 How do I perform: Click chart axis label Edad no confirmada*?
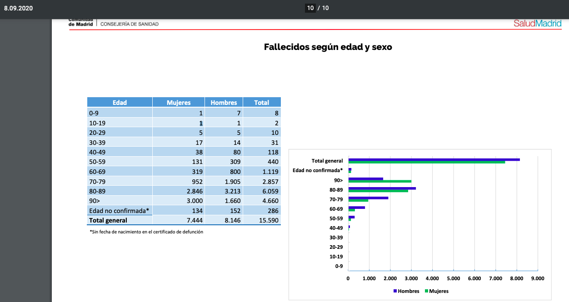coord(317,170)
